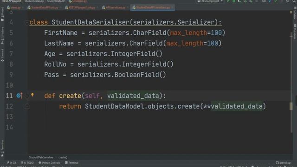Image resolution: width=297 pixels, height=167 pixels.
Task: Click the LastName field name
Action: pos(59,43)
